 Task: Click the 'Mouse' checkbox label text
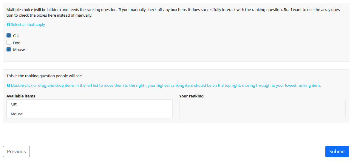[19, 50]
